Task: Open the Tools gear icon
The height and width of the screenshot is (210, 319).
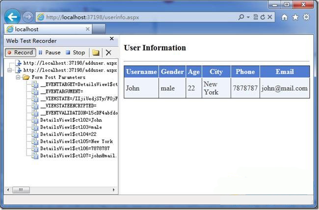Action: click(306, 17)
